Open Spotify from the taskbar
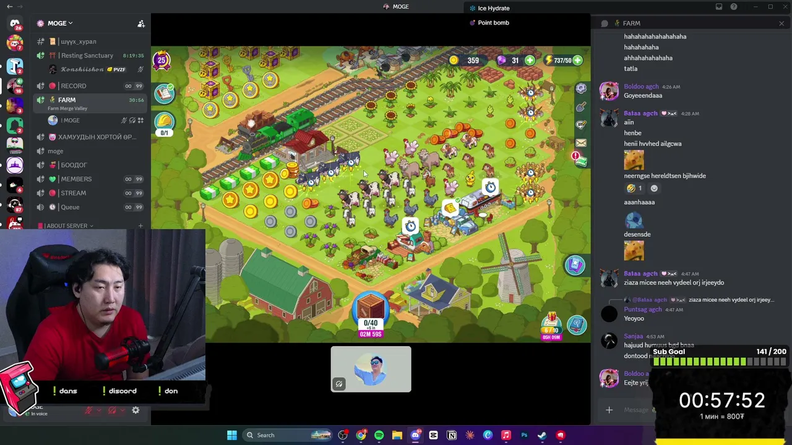 coord(379,435)
